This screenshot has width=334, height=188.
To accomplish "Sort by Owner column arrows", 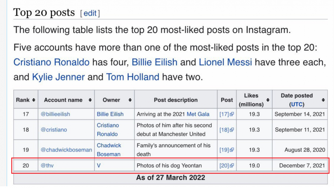I will (130, 100).
